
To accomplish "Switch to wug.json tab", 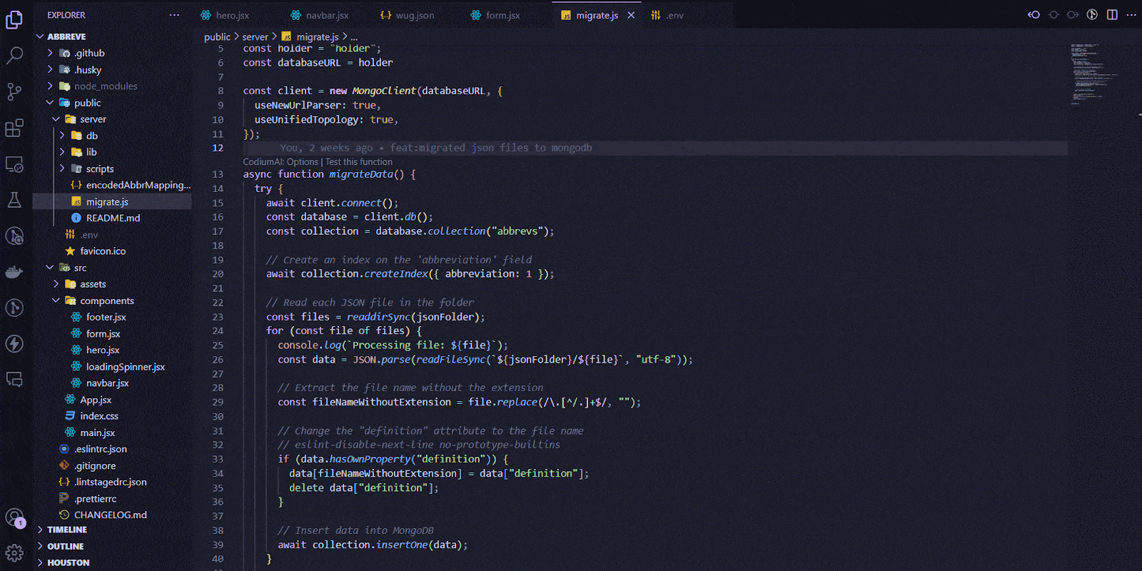I will [x=407, y=15].
